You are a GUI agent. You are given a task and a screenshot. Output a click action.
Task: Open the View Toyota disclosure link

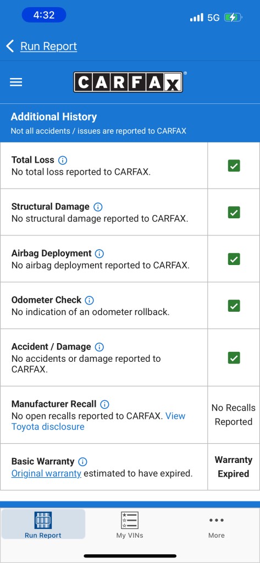[98, 422]
